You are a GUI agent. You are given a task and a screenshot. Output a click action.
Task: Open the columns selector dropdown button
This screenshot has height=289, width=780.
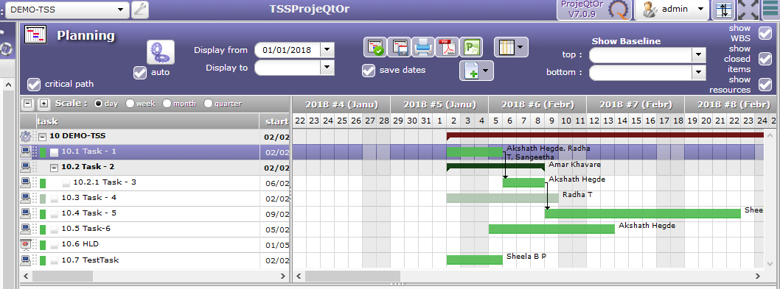[x=512, y=47]
